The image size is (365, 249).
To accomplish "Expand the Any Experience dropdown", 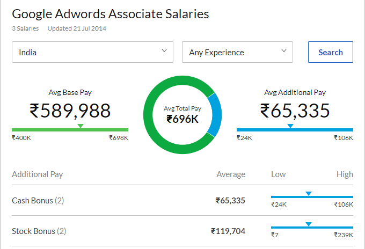I will coord(237,53).
